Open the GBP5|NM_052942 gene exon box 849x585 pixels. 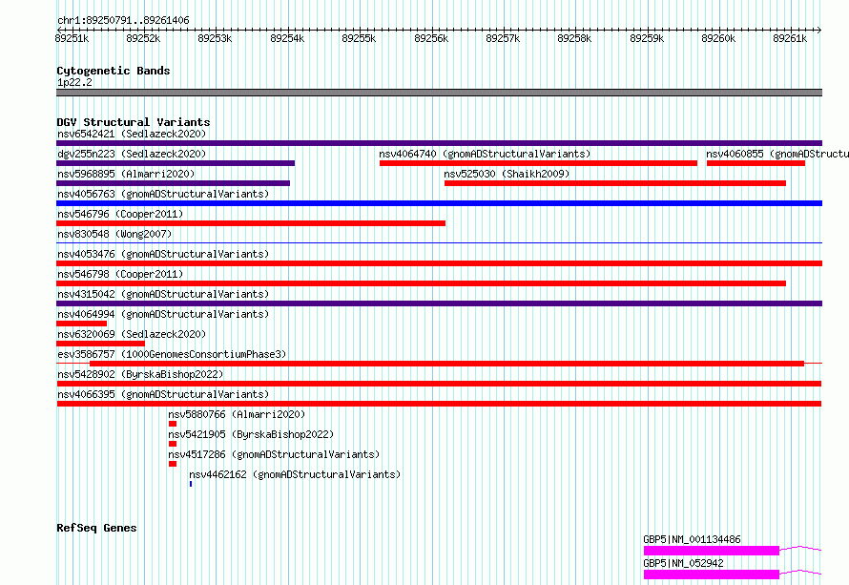(x=712, y=575)
